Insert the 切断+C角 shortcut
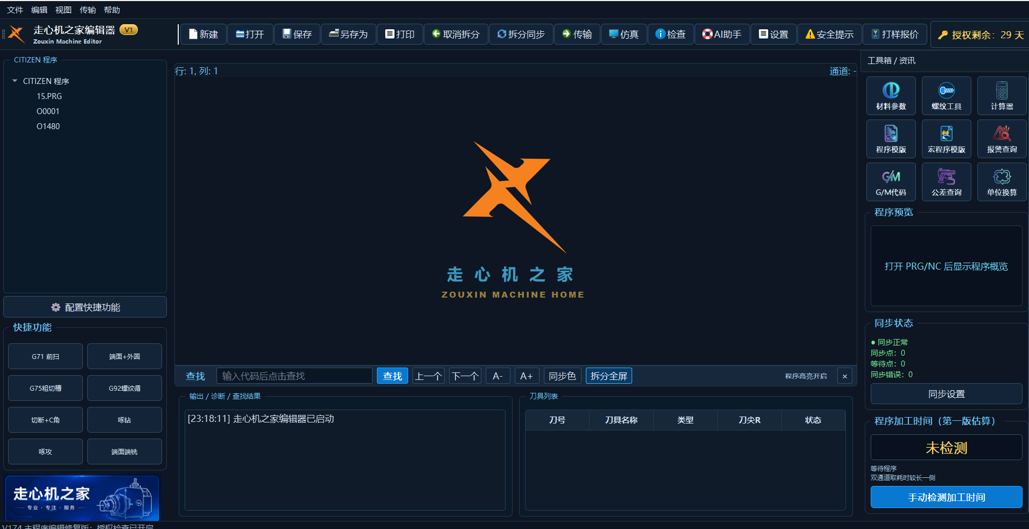 [45, 420]
